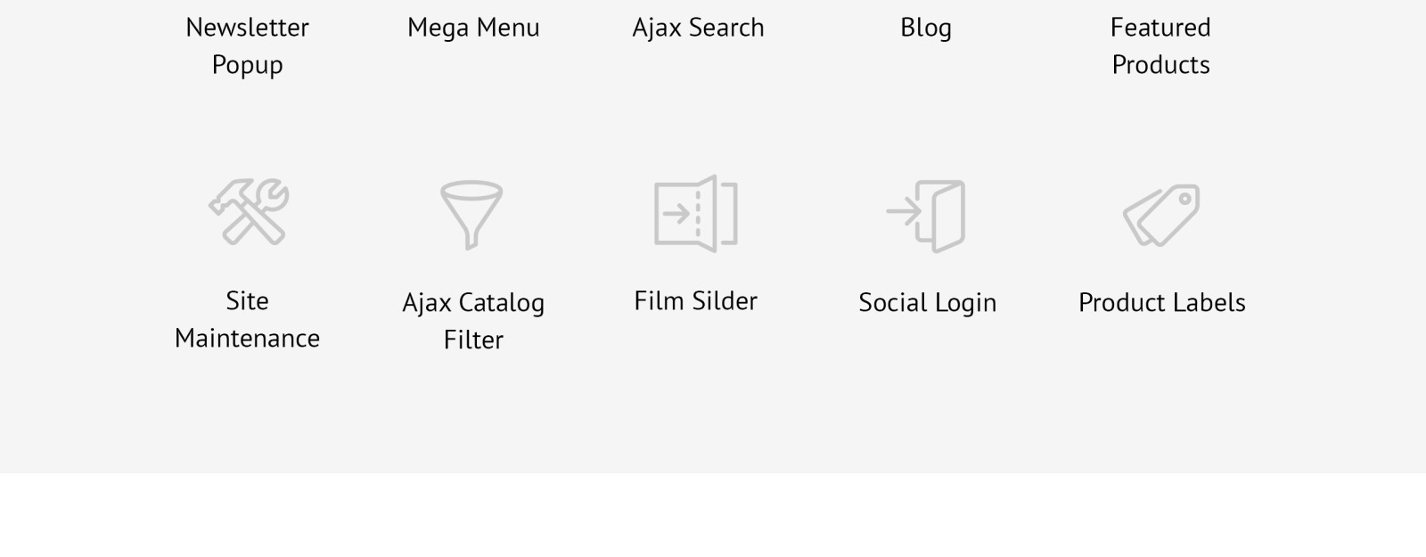1426x557 pixels.
Task: Click the Ajax Search feature text
Action: [699, 28]
